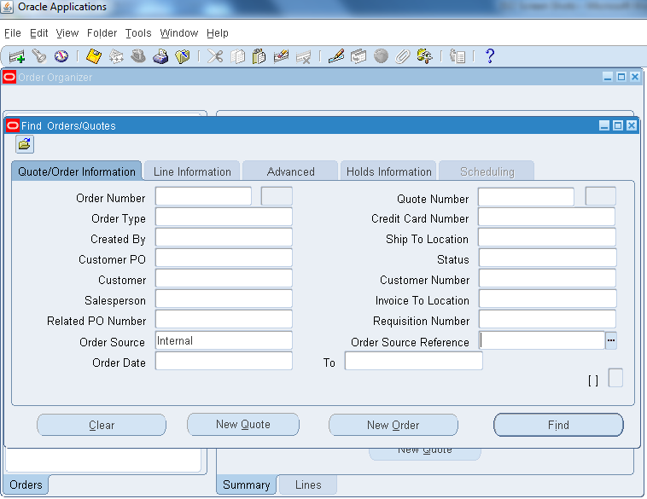Screen dimensions: 647x499
Task: Click into the Related PO Number field
Action: [224, 320]
